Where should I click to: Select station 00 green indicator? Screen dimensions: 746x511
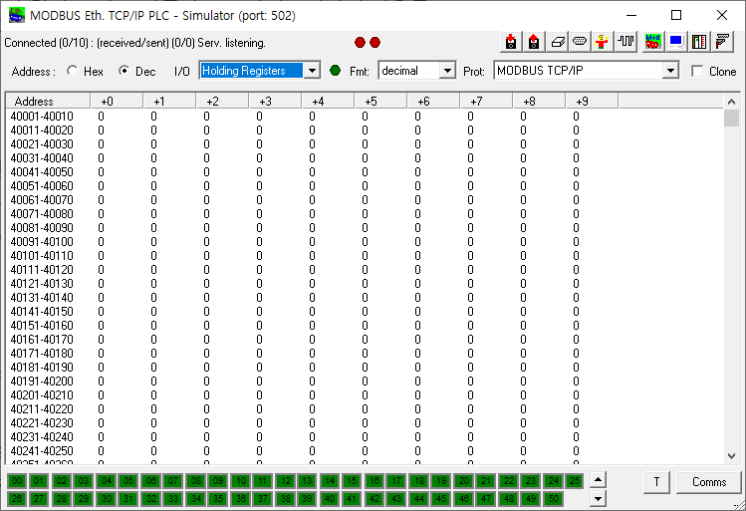coord(17,480)
